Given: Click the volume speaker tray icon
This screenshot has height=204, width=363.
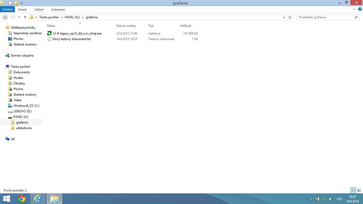Looking at the screenshot, I should (x=330, y=199).
